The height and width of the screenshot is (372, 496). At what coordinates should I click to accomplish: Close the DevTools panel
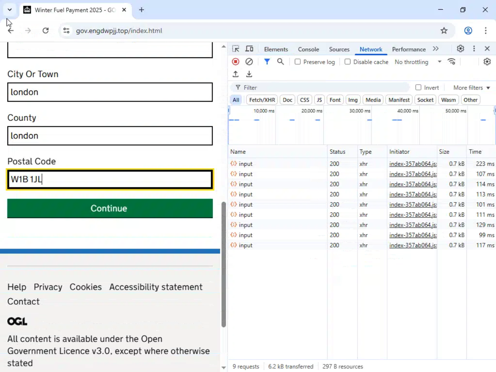coord(487,49)
